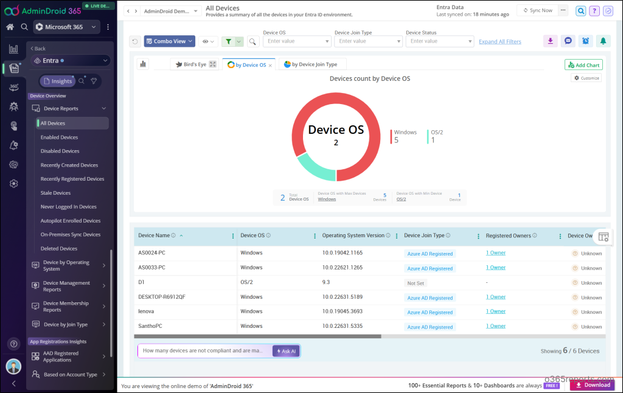
Task: Open the user profile avatar
Action: coord(13,366)
